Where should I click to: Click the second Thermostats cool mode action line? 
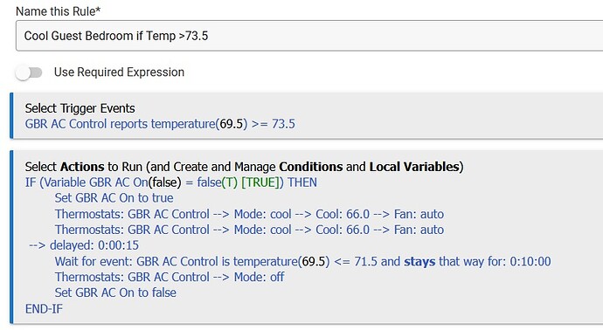click(x=249, y=230)
